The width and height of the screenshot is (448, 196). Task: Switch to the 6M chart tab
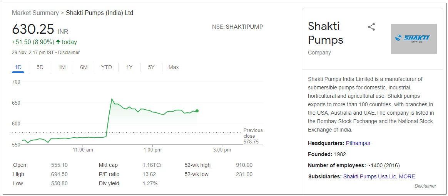coord(84,67)
